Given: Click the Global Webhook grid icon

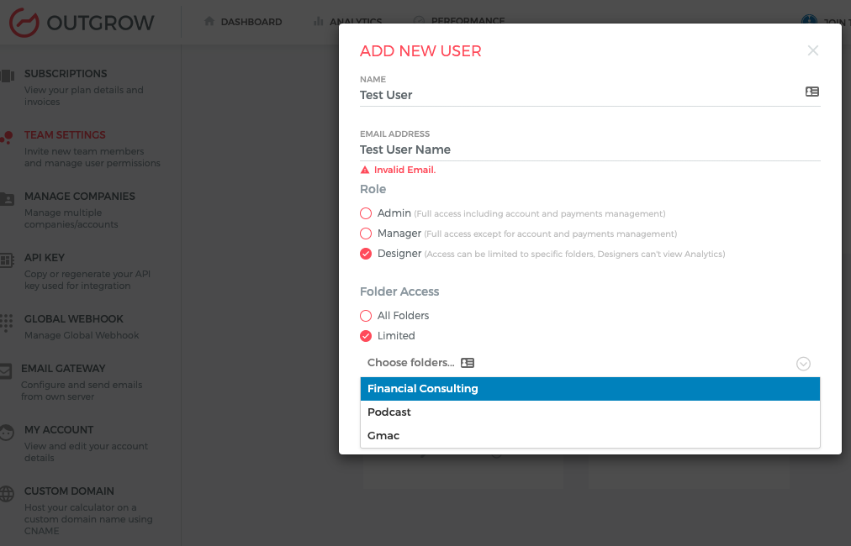Looking at the screenshot, I should point(7,322).
